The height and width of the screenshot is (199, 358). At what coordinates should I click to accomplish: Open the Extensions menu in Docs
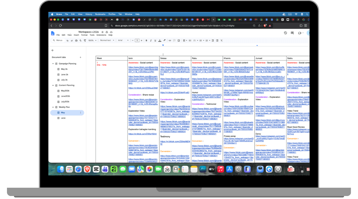(101, 35)
